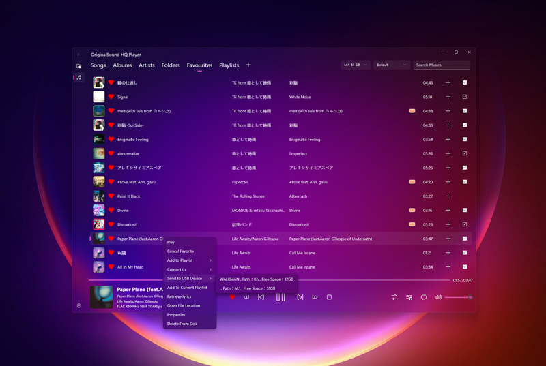Expand Send to USB Device submenu
The height and width of the screenshot is (366, 546).
tap(190, 278)
